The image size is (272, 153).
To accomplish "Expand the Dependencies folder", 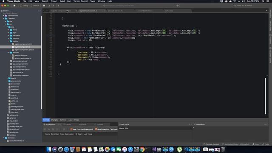I will (4, 16).
